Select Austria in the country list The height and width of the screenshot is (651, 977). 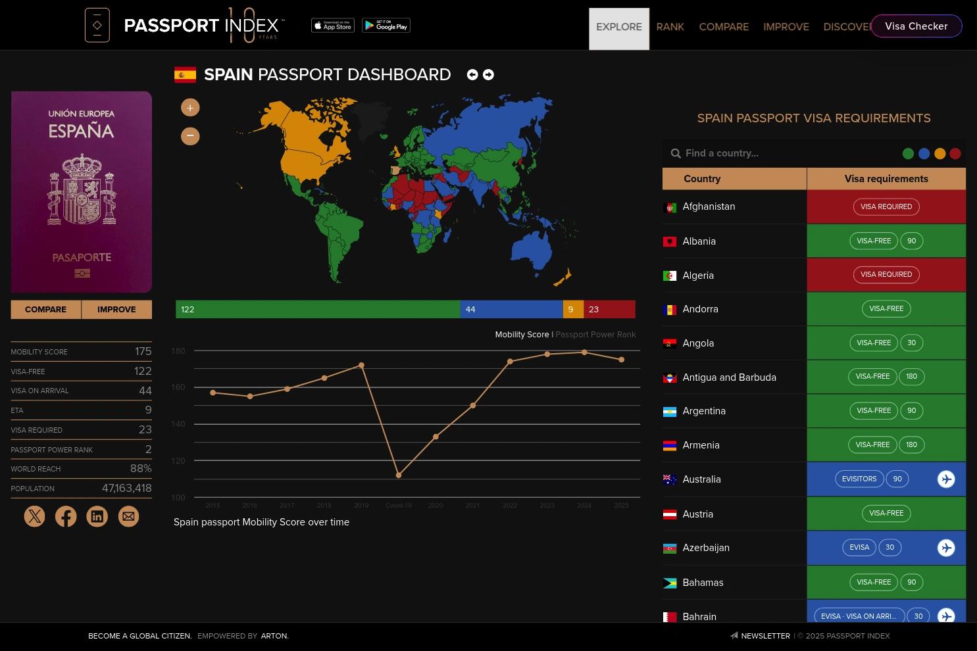click(698, 514)
